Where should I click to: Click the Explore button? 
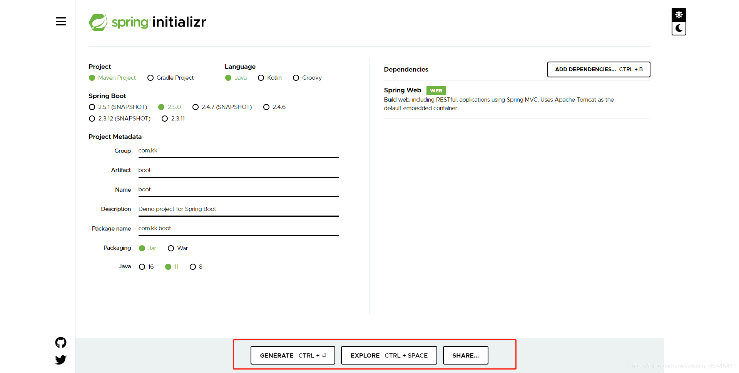389,355
